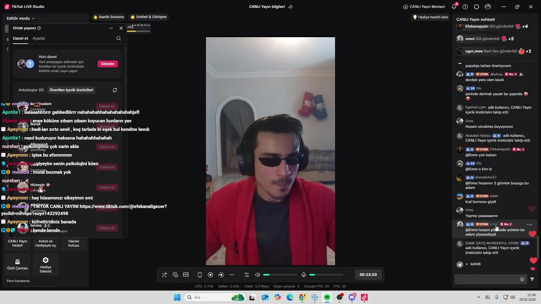Open the Hediye Galerisi tile
The width and height of the screenshot is (541, 304).
[x=46, y=265]
